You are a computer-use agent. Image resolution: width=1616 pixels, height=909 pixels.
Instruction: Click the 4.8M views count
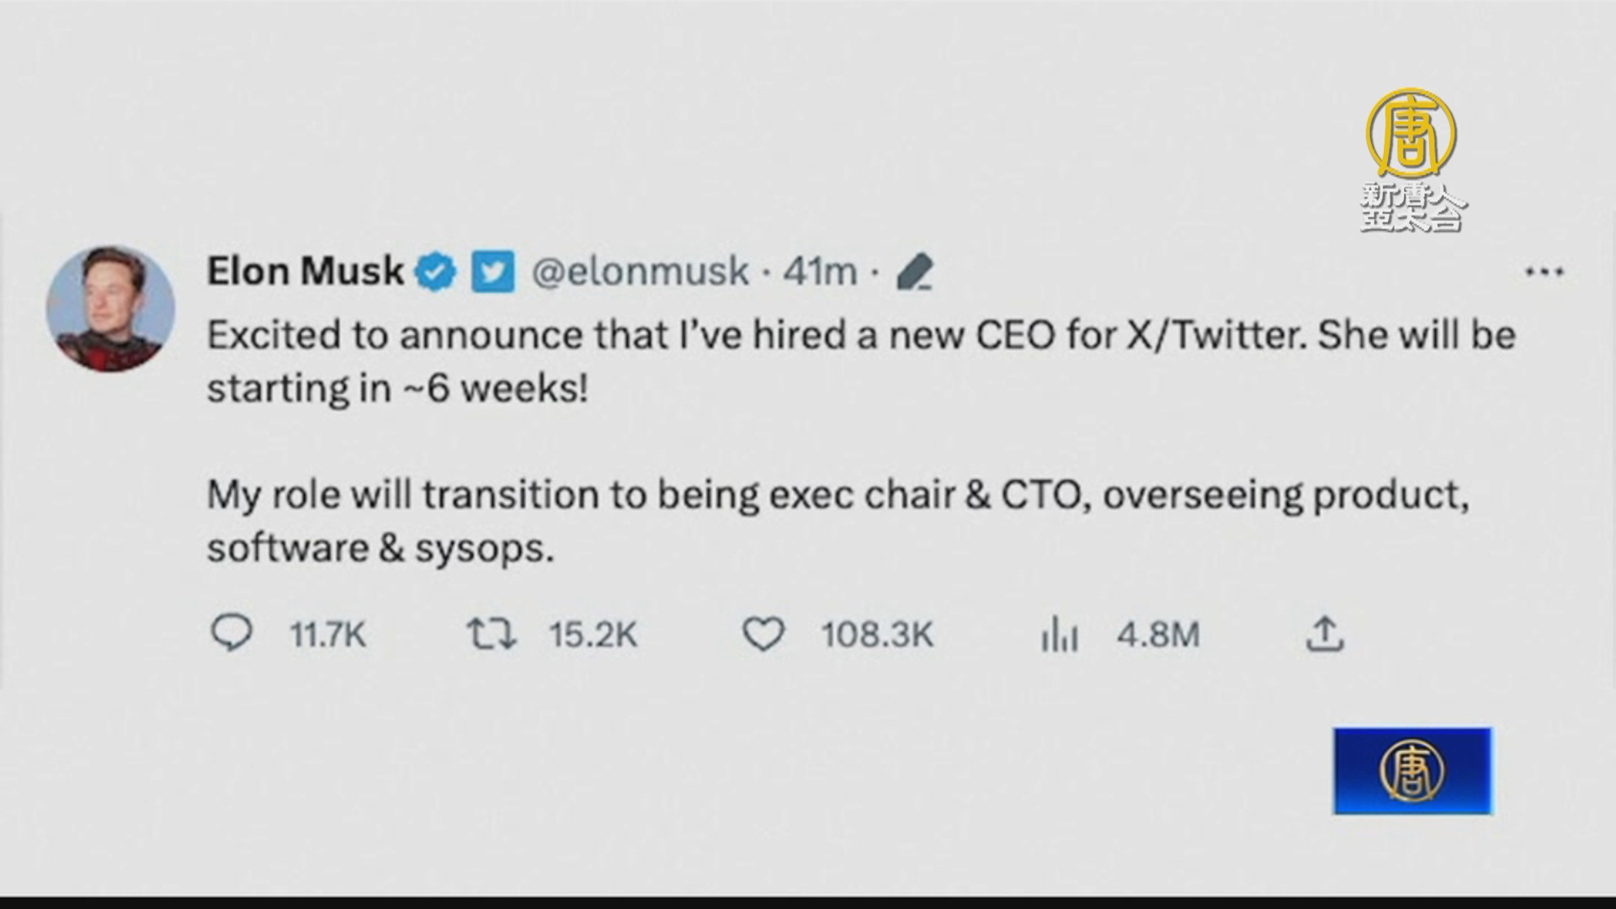click(x=1158, y=635)
